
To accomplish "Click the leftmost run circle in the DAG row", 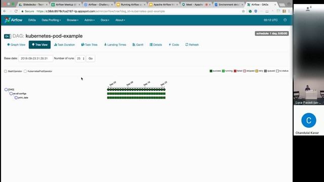I will tap(108, 89).
